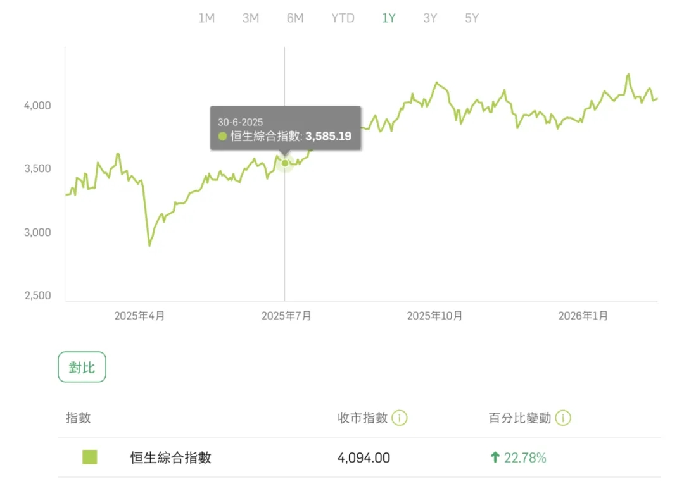
Task: Click the green swatch beside 恒生綜合指數
Action: tap(90, 457)
